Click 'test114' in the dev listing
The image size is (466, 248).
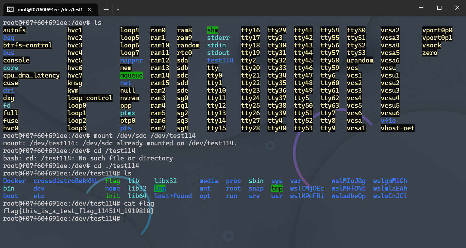(220, 60)
